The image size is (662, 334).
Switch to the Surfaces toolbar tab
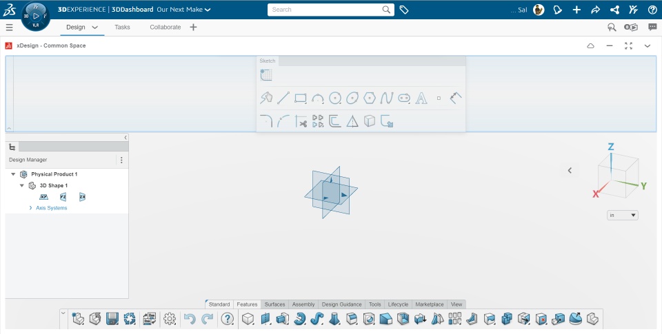[x=274, y=304]
